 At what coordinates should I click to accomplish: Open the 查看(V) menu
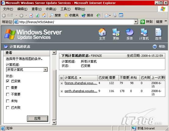click(x=37, y=9)
